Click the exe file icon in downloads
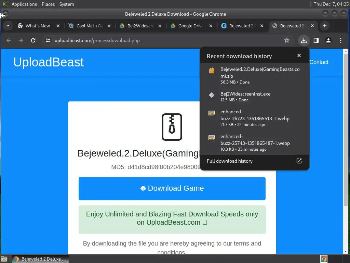The image size is (350, 263). [x=212, y=95]
